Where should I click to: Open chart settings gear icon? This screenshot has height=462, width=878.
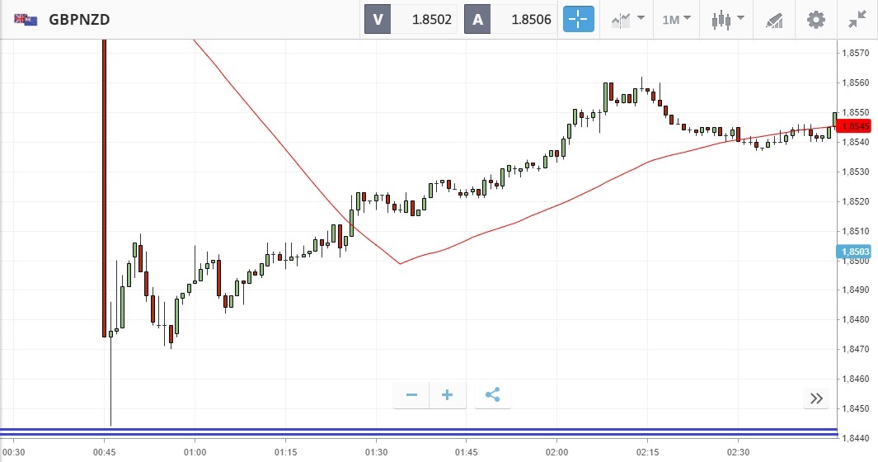coord(815,19)
